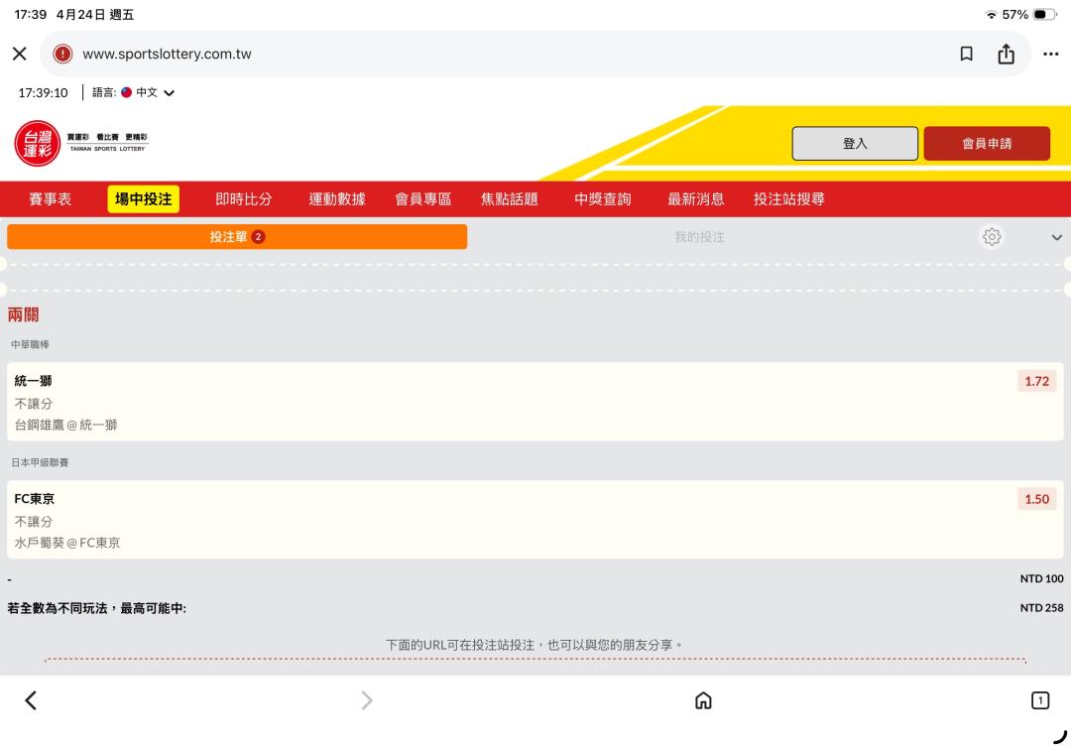Click 不讓分 under FC東京
The width and height of the screenshot is (1071, 748).
pos(34,522)
